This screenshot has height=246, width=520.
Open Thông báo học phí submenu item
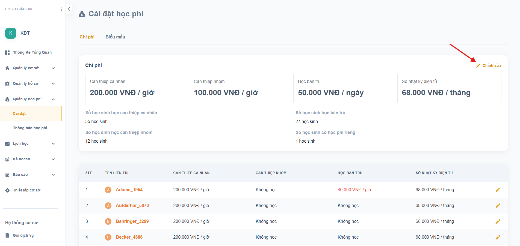30,128
